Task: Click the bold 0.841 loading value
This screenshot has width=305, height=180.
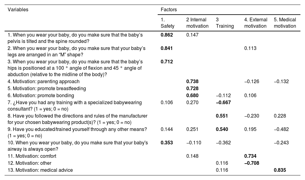Action: [167, 48]
